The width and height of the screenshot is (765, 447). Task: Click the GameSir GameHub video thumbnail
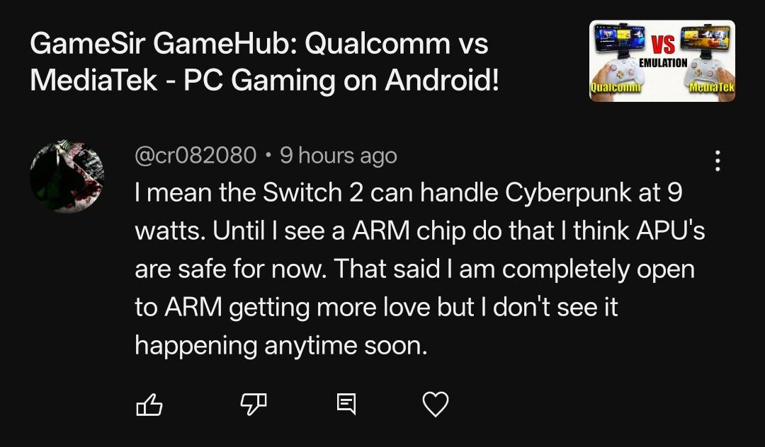tap(661, 60)
